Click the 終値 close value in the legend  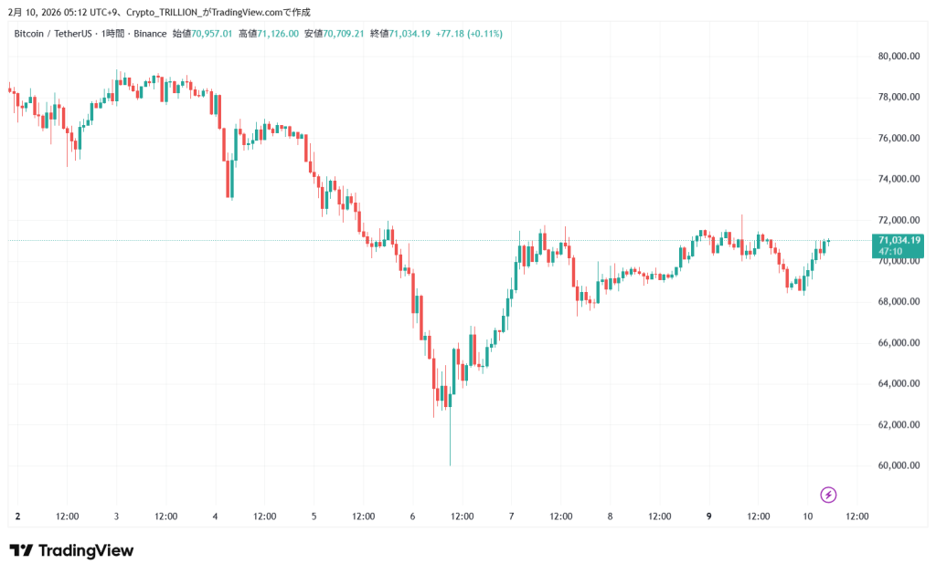tap(409, 34)
